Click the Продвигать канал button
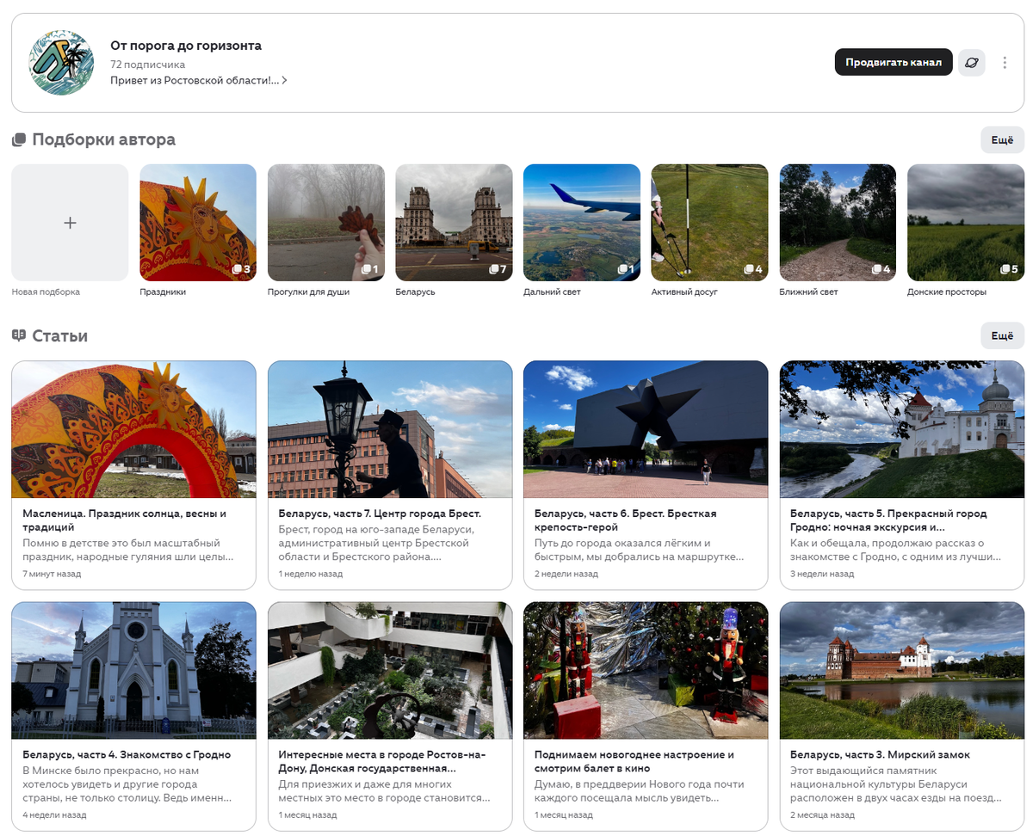The height and width of the screenshot is (836, 1033). click(894, 63)
